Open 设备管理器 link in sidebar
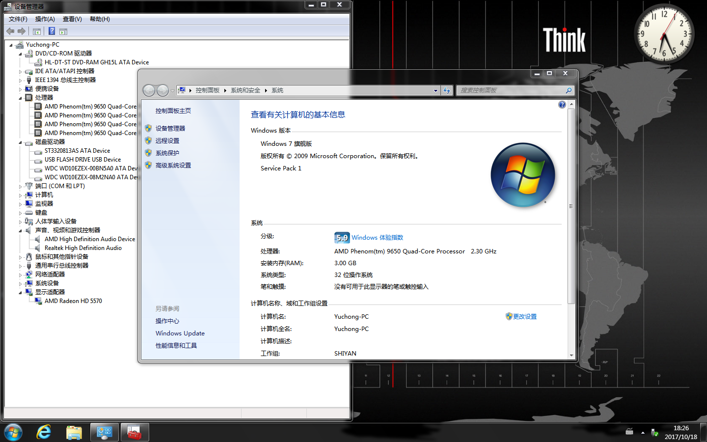 coord(170,128)
